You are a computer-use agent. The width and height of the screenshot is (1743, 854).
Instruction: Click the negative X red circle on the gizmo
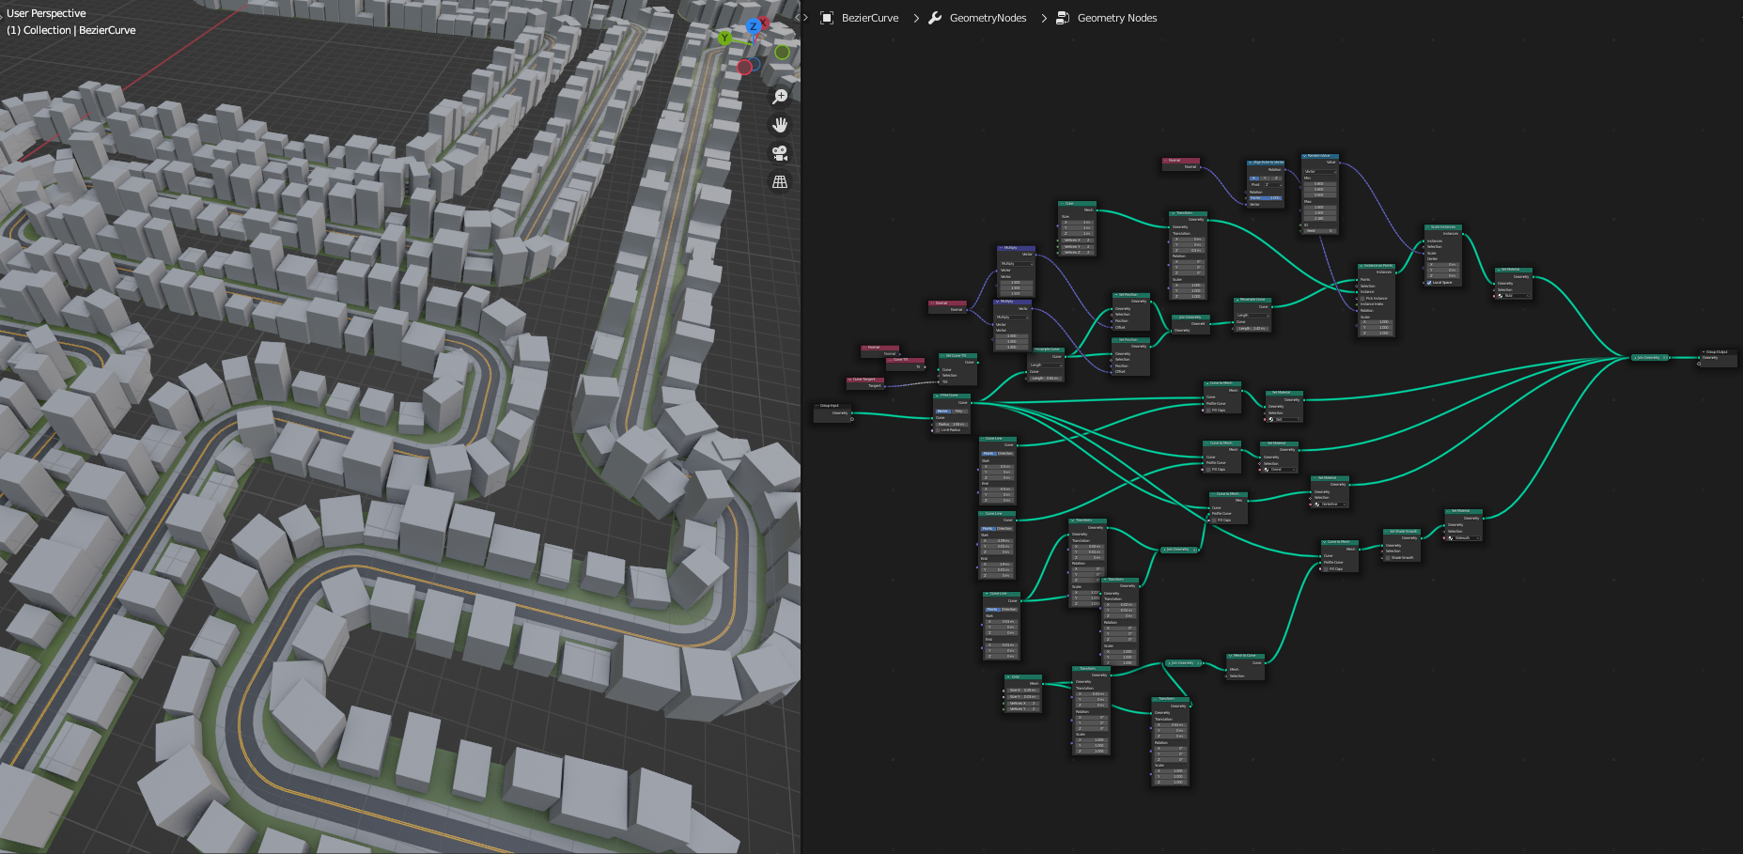coord(744,67)
